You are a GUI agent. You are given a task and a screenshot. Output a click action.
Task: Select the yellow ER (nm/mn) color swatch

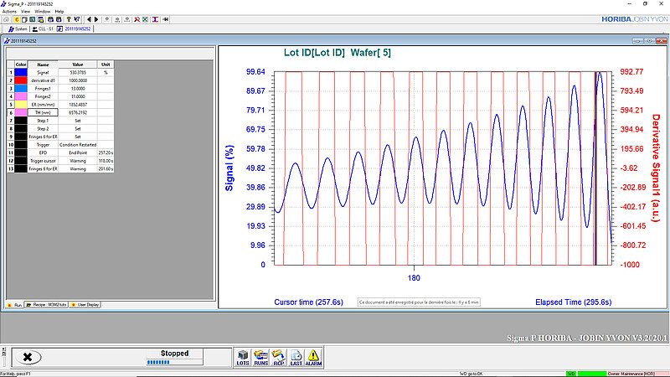tap(21, 104)
